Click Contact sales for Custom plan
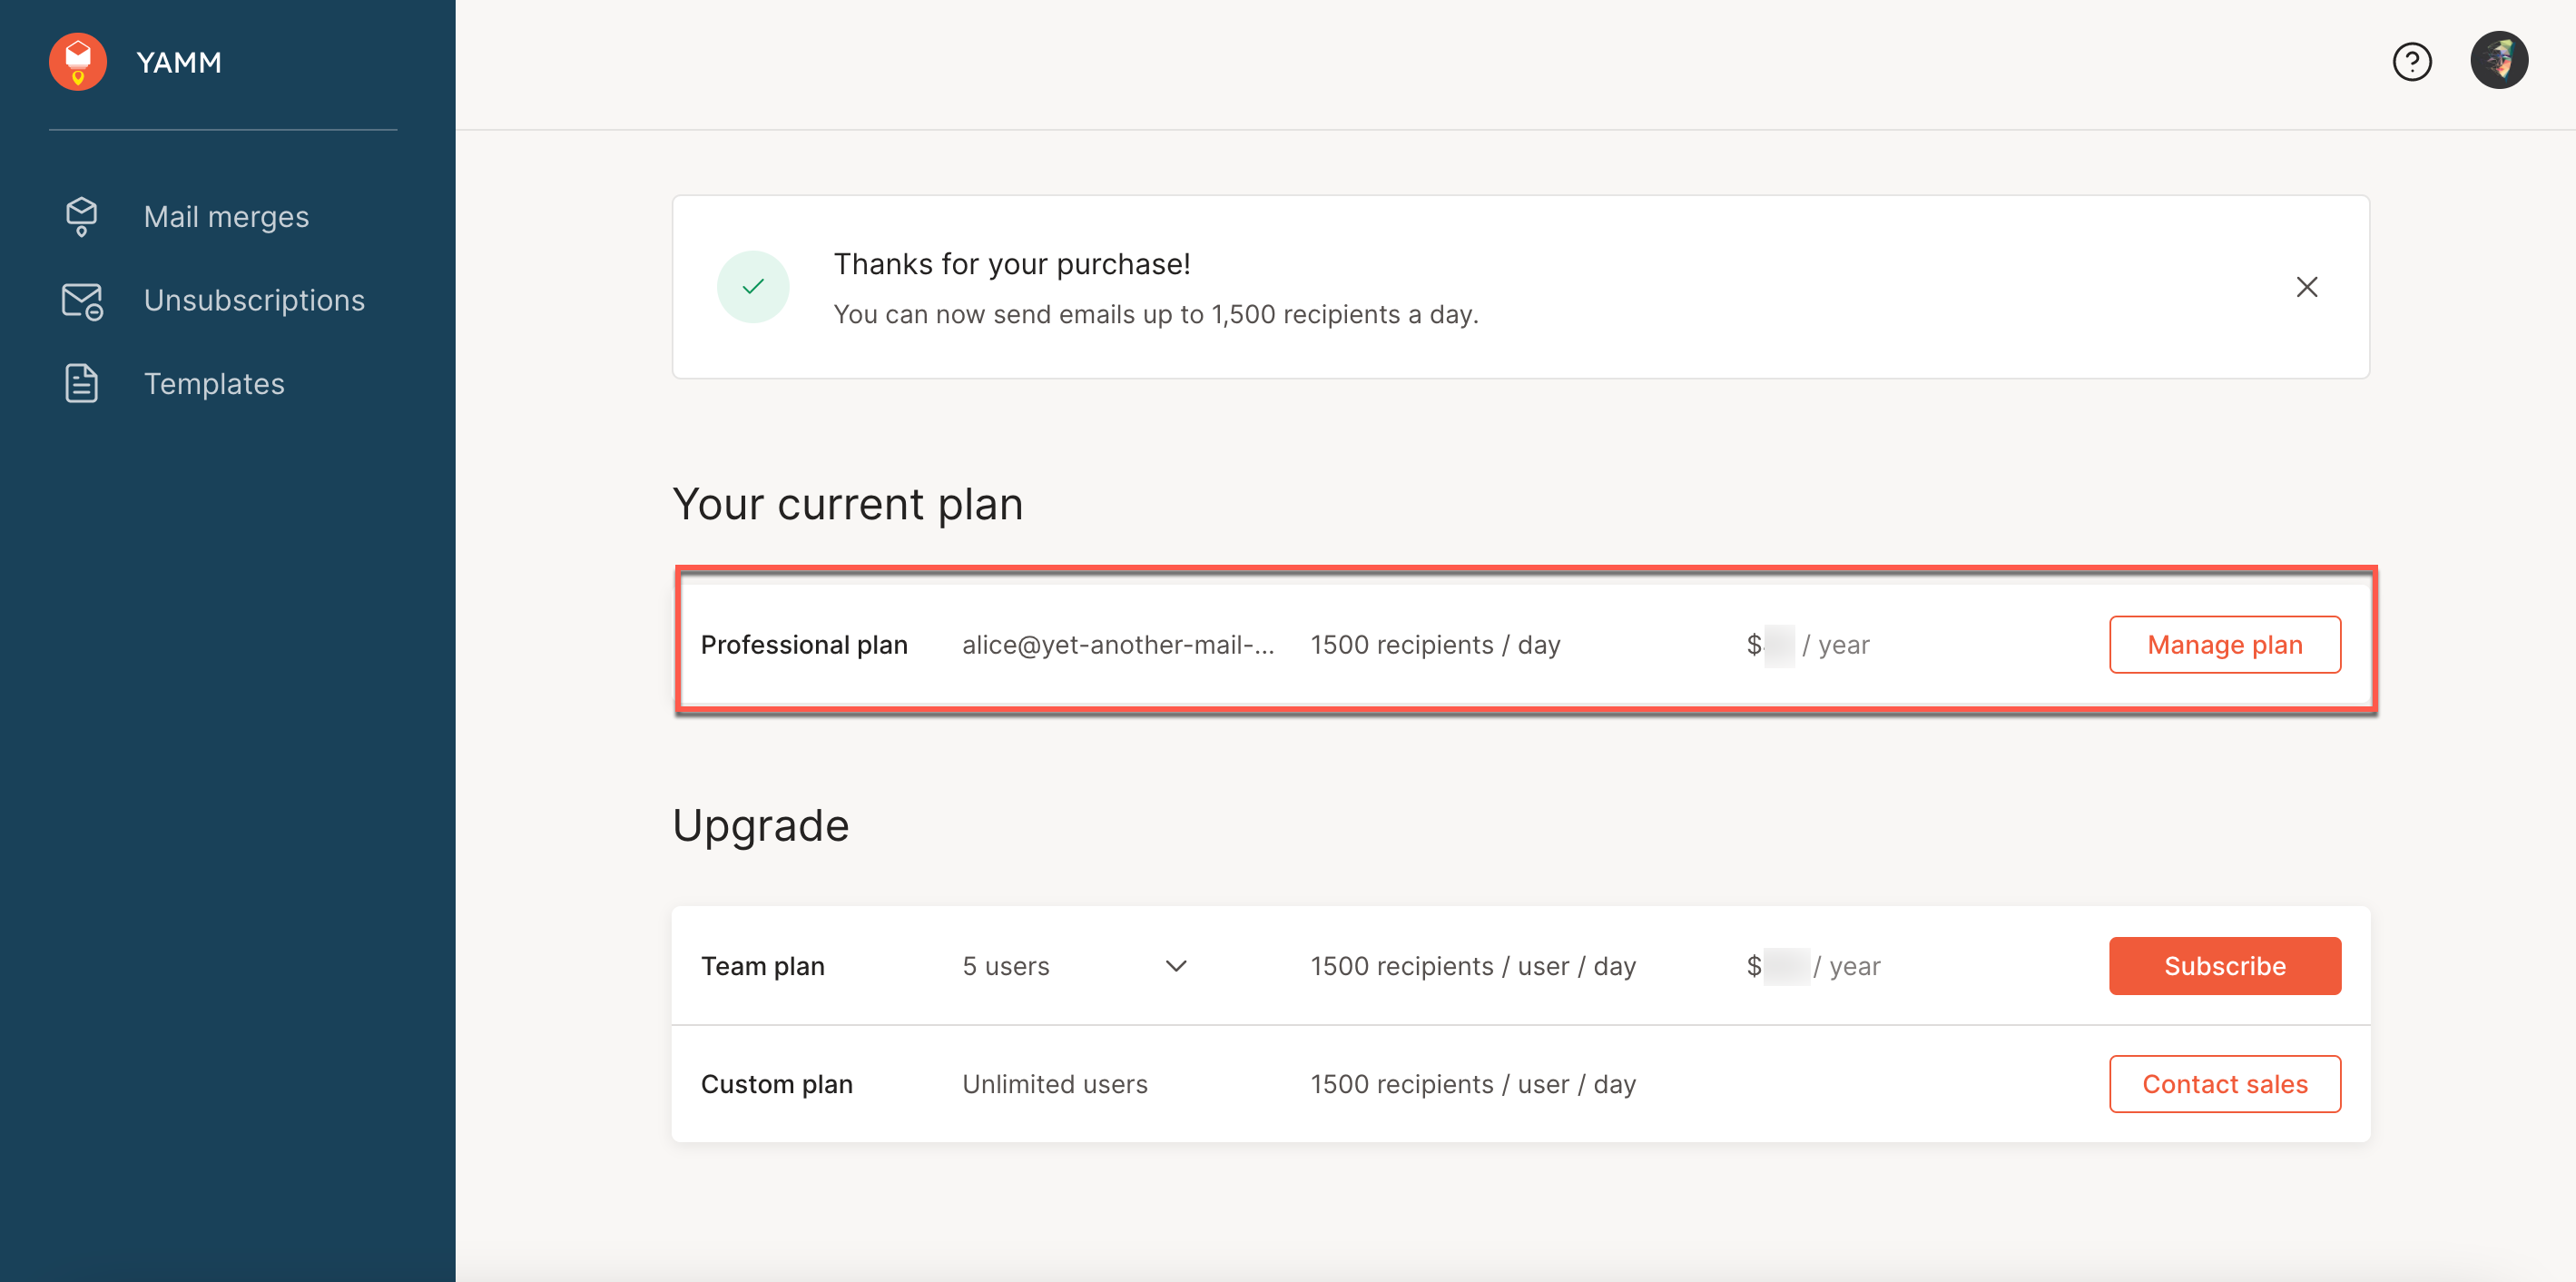Screen dimensions: 2576x1282 (2224, 1084)
